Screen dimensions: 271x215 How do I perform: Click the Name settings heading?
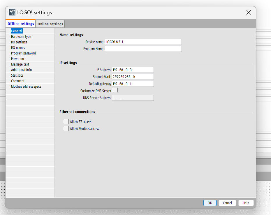71,35
